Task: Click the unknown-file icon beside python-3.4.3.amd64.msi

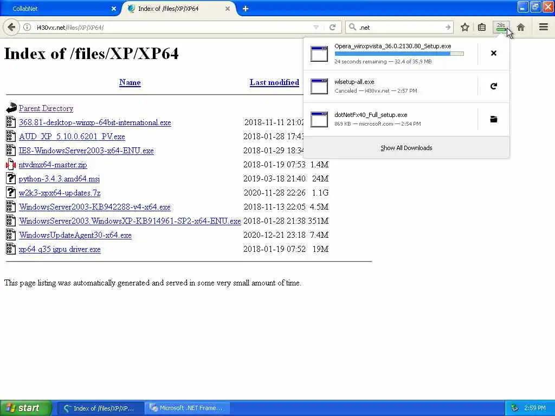Action: 11,178
